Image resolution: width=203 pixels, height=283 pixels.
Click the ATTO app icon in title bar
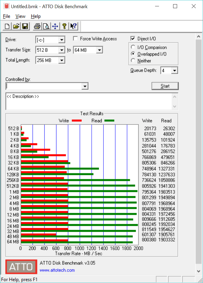(x=7, y=6)
